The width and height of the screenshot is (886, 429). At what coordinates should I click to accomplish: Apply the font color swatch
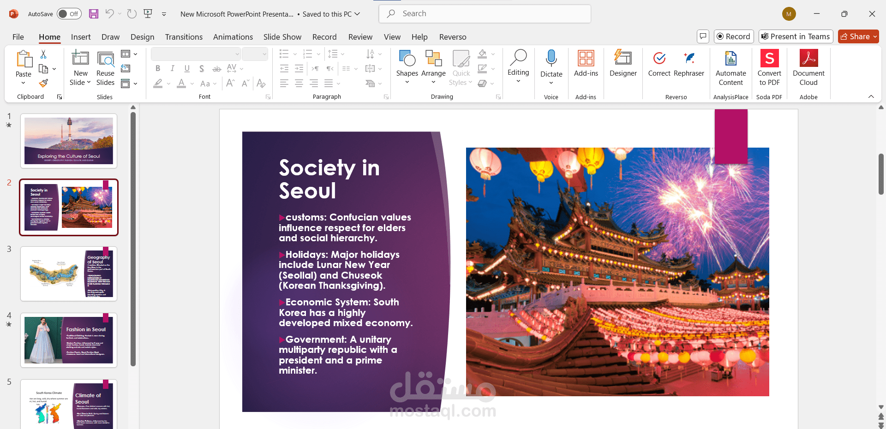[x=181, y=83]
